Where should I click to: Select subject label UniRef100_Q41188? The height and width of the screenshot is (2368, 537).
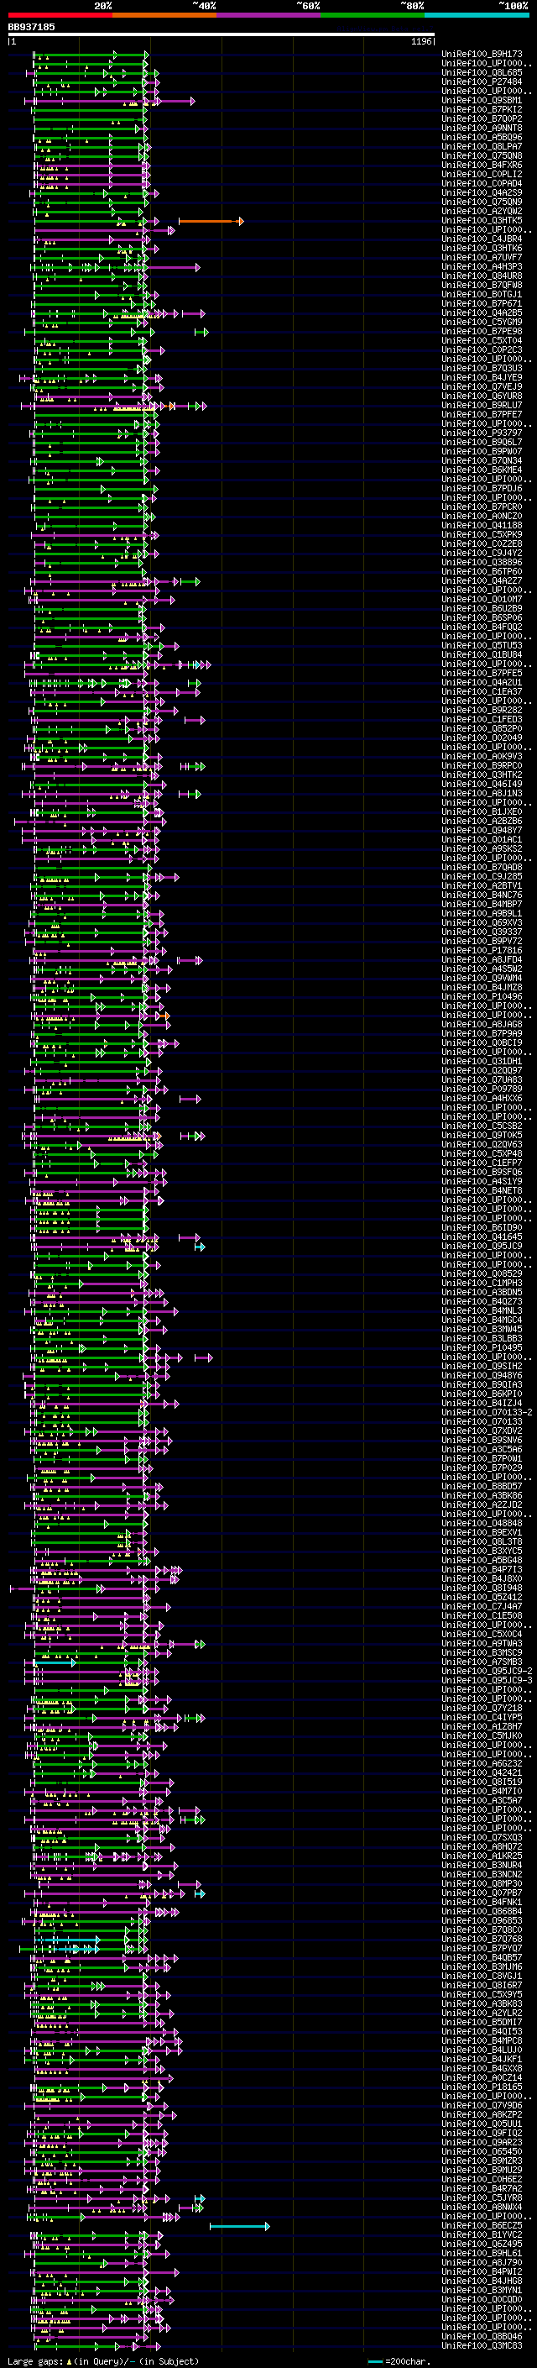click(x=482, y=526)
